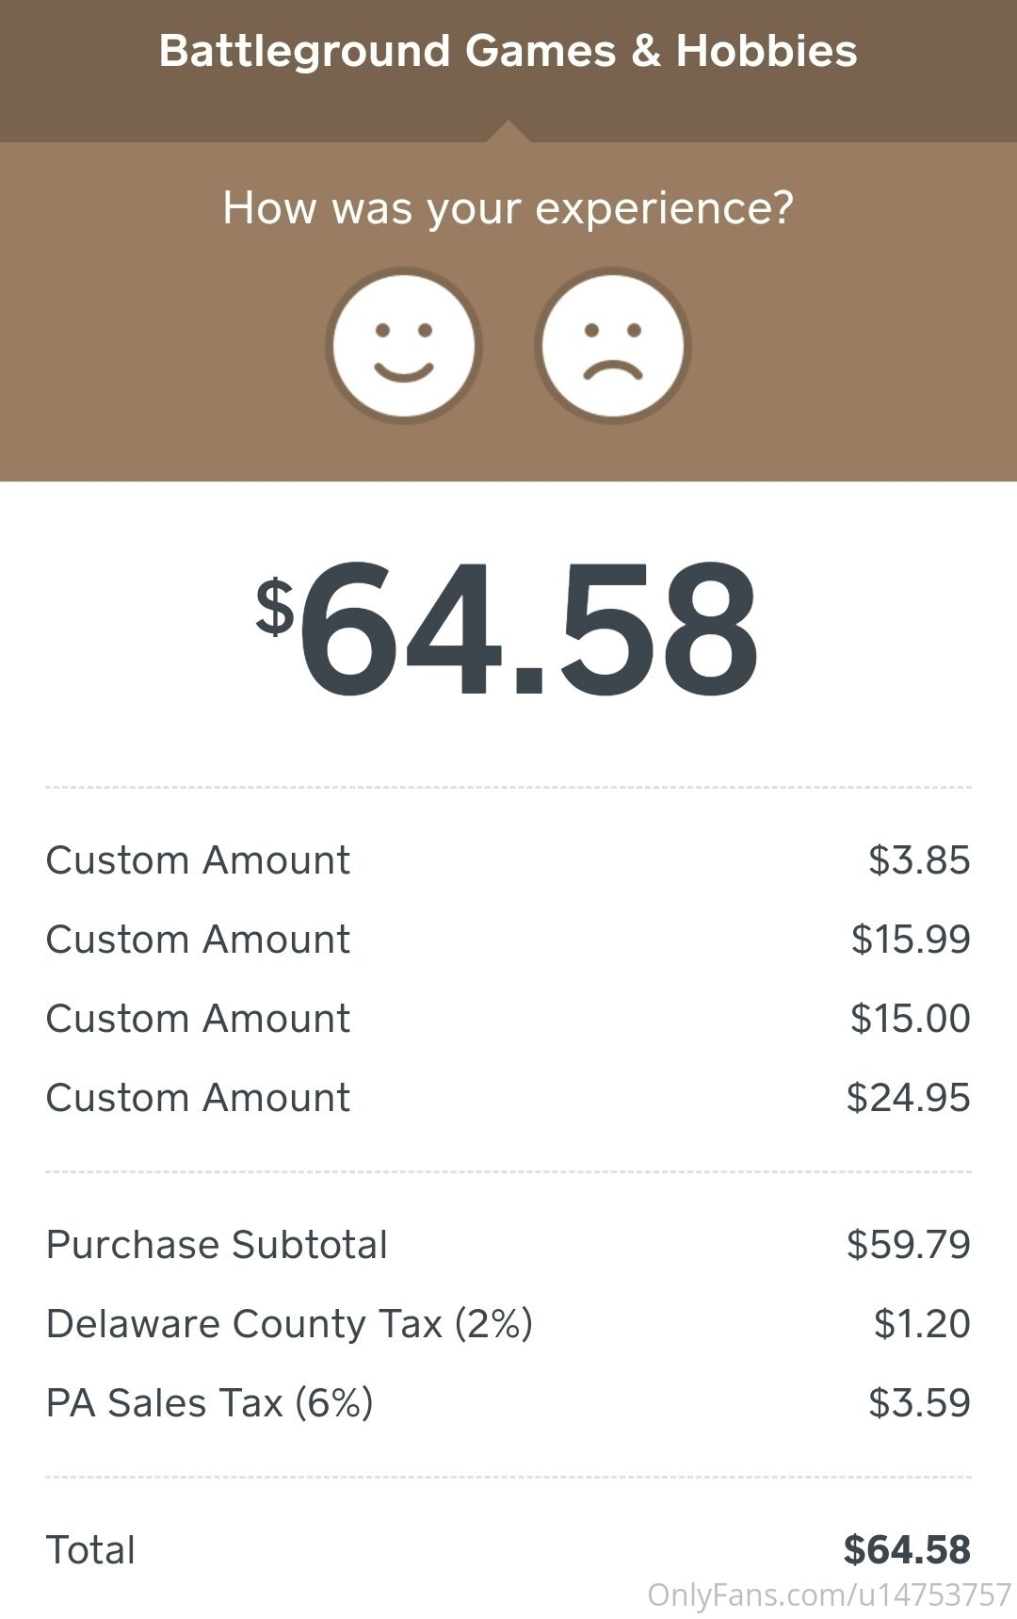Click the Purchase Subtotal row
This screenshot has height=1619, width=1017.
click(x=508, y=1245)
